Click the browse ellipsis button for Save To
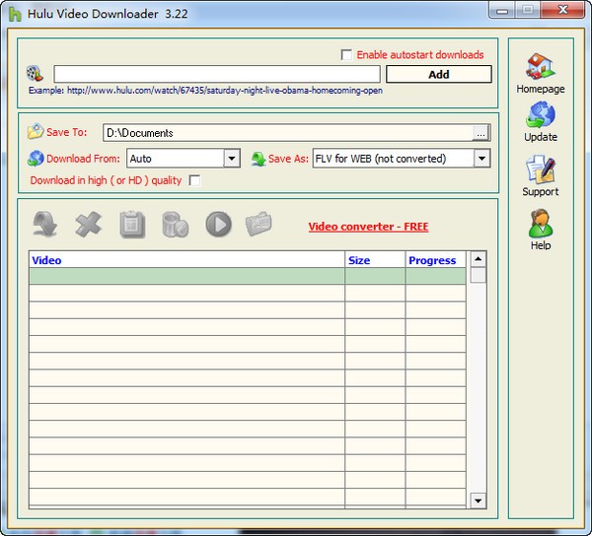Viewport: 592px width, 536px height. pos(481,134)
